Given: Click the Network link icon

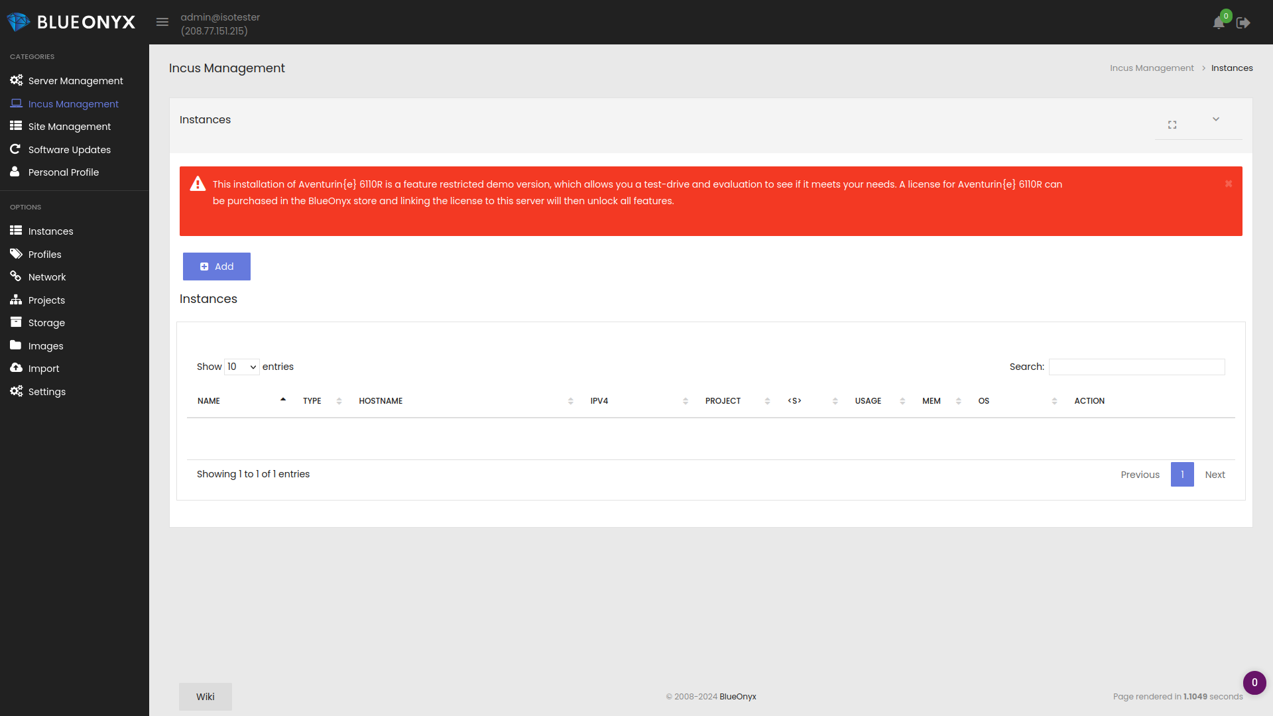Looking at the screenshot, I should pos(15,276).
